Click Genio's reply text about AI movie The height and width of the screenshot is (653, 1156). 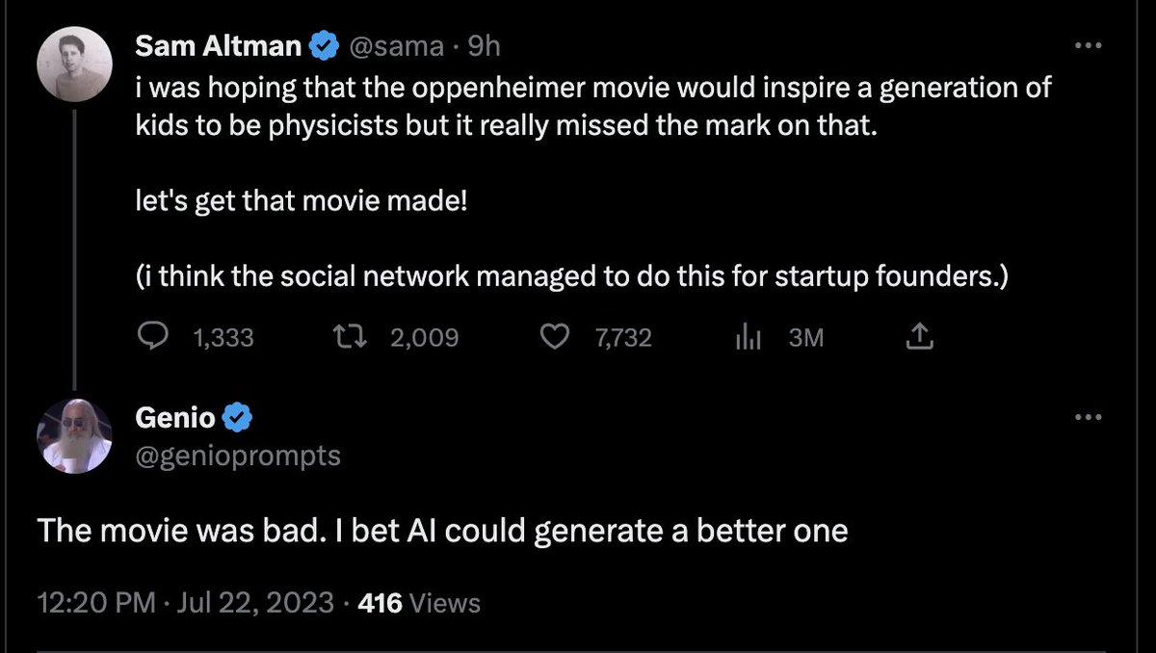pos(442,531)
